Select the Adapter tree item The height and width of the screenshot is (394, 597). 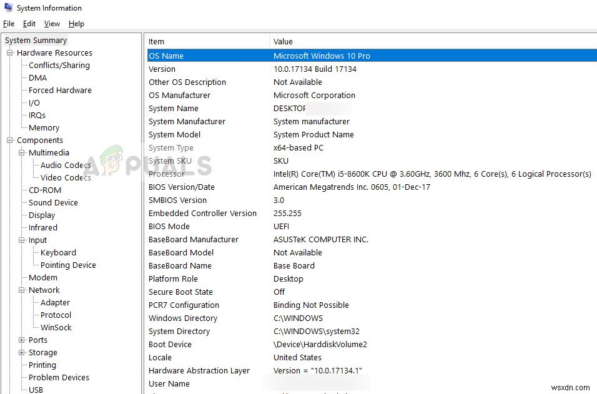coord(55,303)
